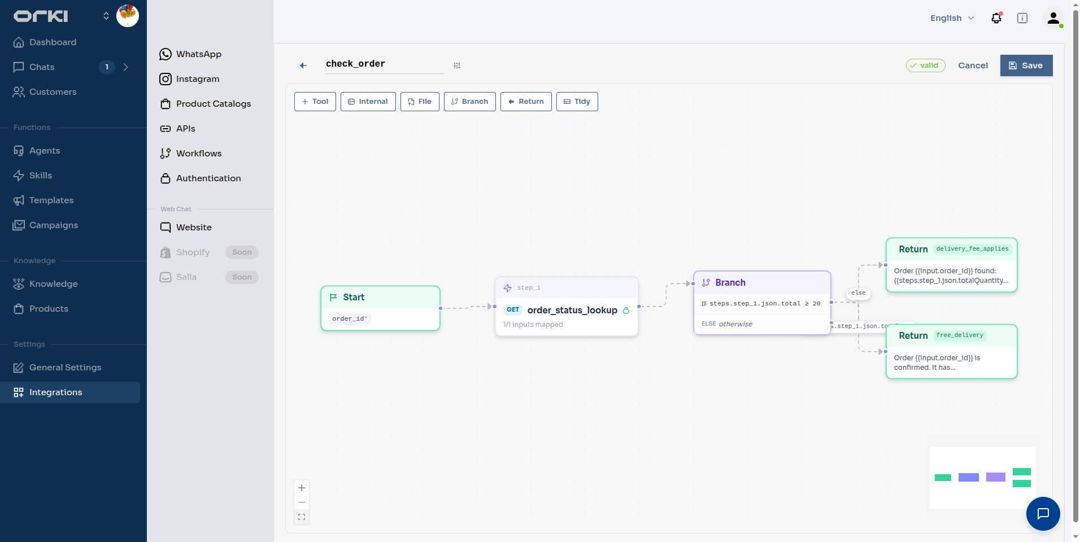The width and height of the screenshot is (1080, 542).
Task: Click the info icon in header
Action: 1022,18
